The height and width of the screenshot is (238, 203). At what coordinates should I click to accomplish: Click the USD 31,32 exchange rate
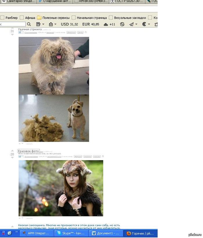tap(69, 24)
